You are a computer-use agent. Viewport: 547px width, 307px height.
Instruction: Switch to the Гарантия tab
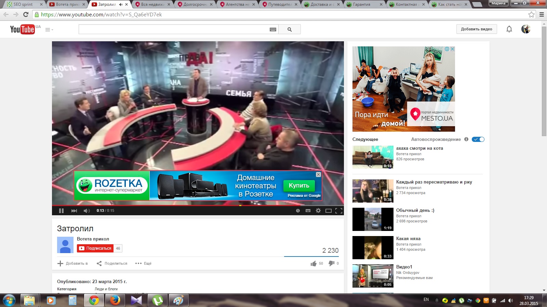pyautogui.click(x=364, y=4)
